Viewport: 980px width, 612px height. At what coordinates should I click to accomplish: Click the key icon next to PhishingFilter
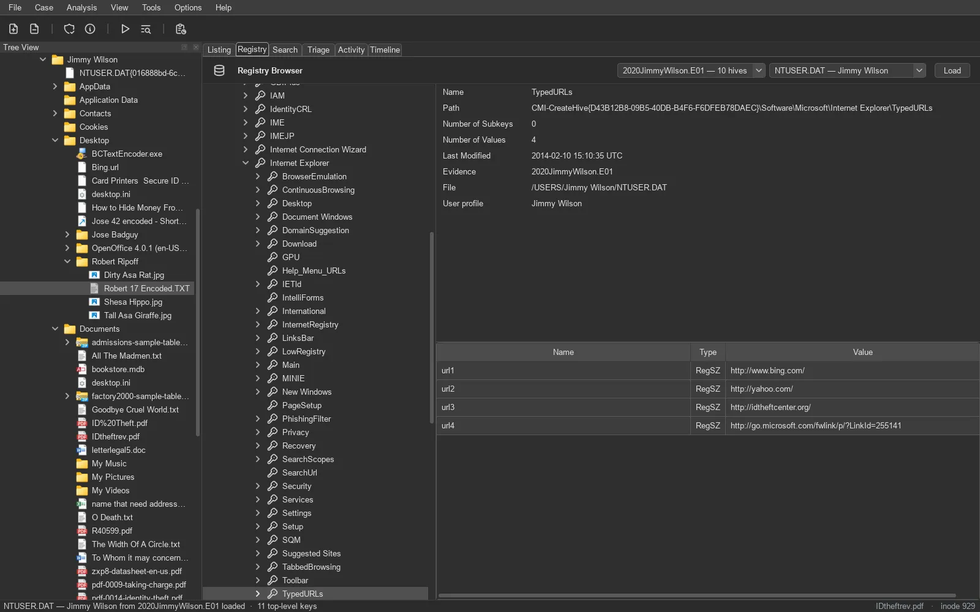[273, 419]
